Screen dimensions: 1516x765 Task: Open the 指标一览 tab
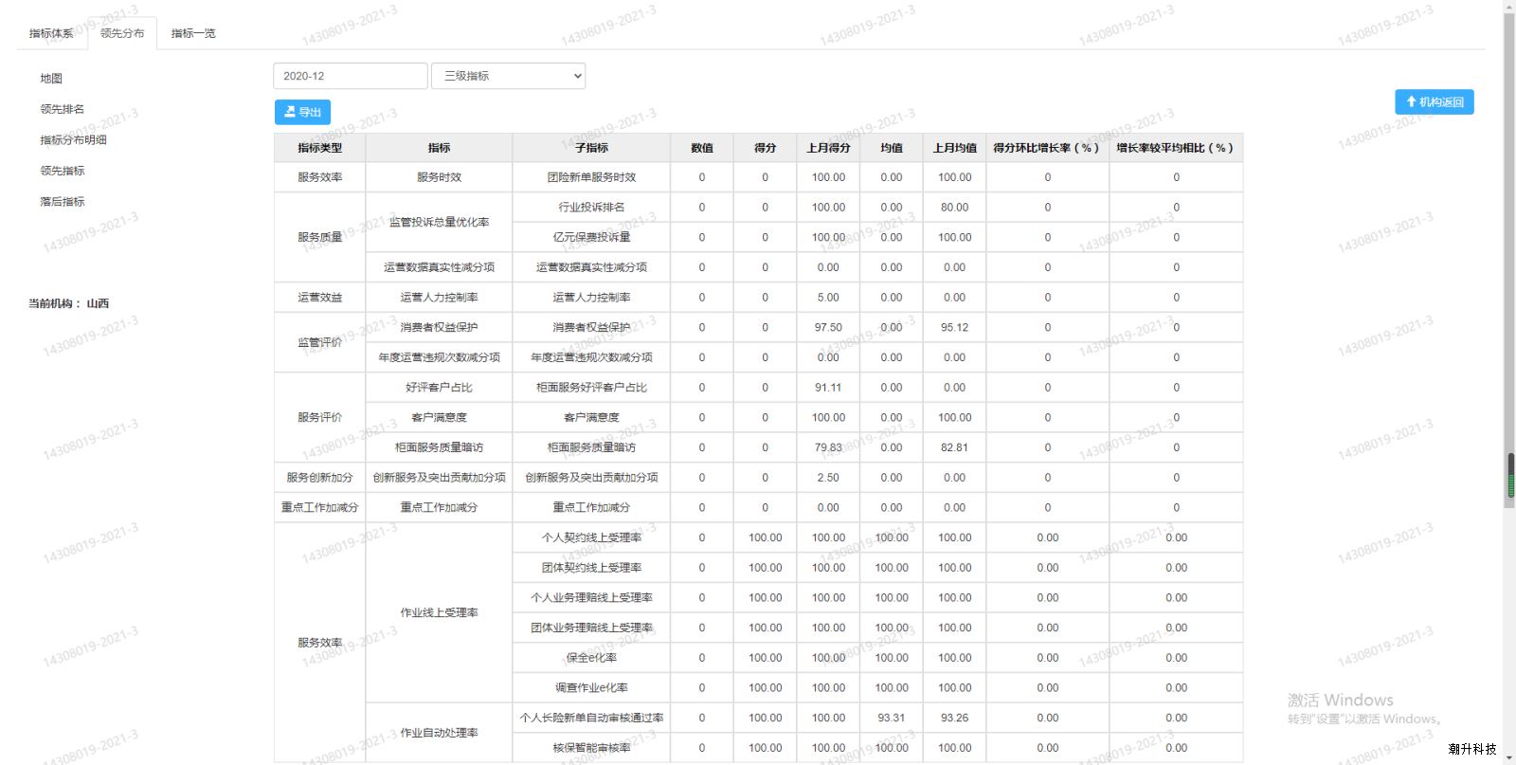[x=193, y=33]
